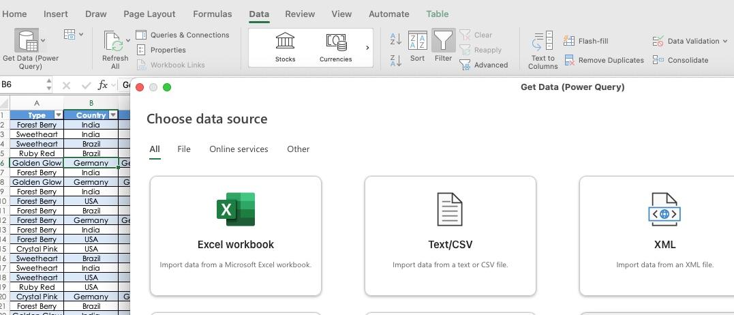Switch to the Insert ribbon tab
Image resolution: width=734 pixels, height=315 pixels.
click(x=56, y=14)
